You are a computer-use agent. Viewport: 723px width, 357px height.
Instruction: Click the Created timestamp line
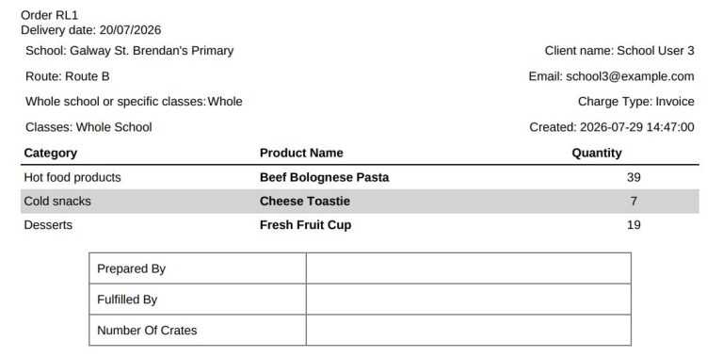611,127
